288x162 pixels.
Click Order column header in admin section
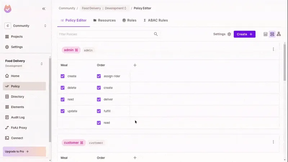coord(101,65)
